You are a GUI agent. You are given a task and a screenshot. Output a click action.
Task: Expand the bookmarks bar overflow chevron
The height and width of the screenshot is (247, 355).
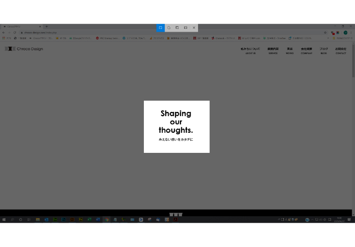(328, 38)
